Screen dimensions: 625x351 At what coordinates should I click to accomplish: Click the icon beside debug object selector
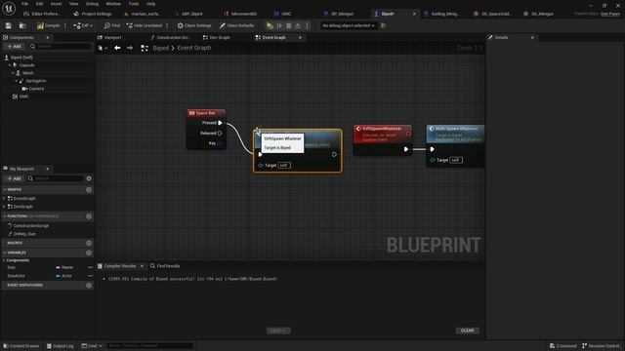pyautogui.click(x=384, y=25)
